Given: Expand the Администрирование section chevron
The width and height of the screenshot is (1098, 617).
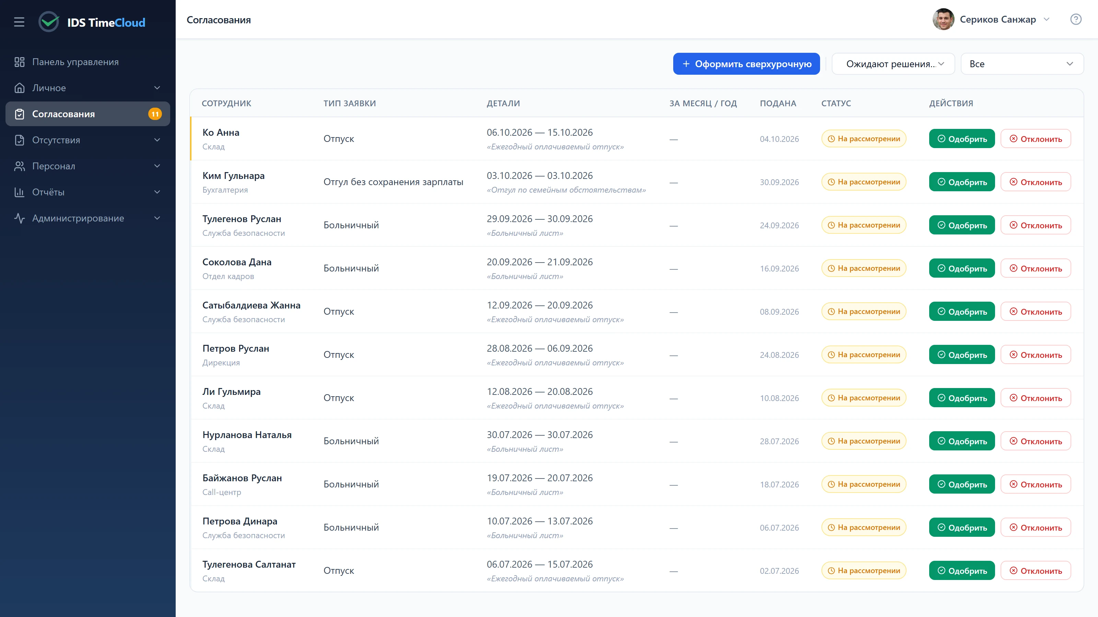Looking at the screenshot, I should [157, 218].
